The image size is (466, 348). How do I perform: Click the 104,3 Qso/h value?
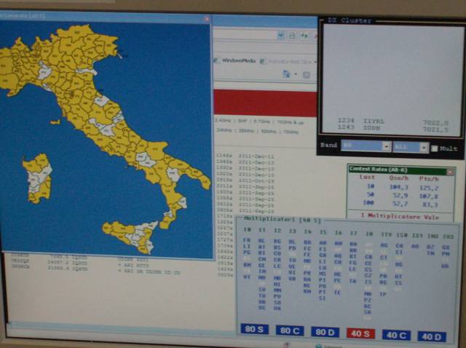pyautogui.click(x=398, y=187)
